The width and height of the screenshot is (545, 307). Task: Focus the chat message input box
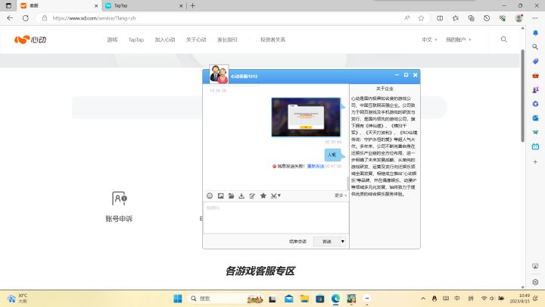(x=276, y=218)
